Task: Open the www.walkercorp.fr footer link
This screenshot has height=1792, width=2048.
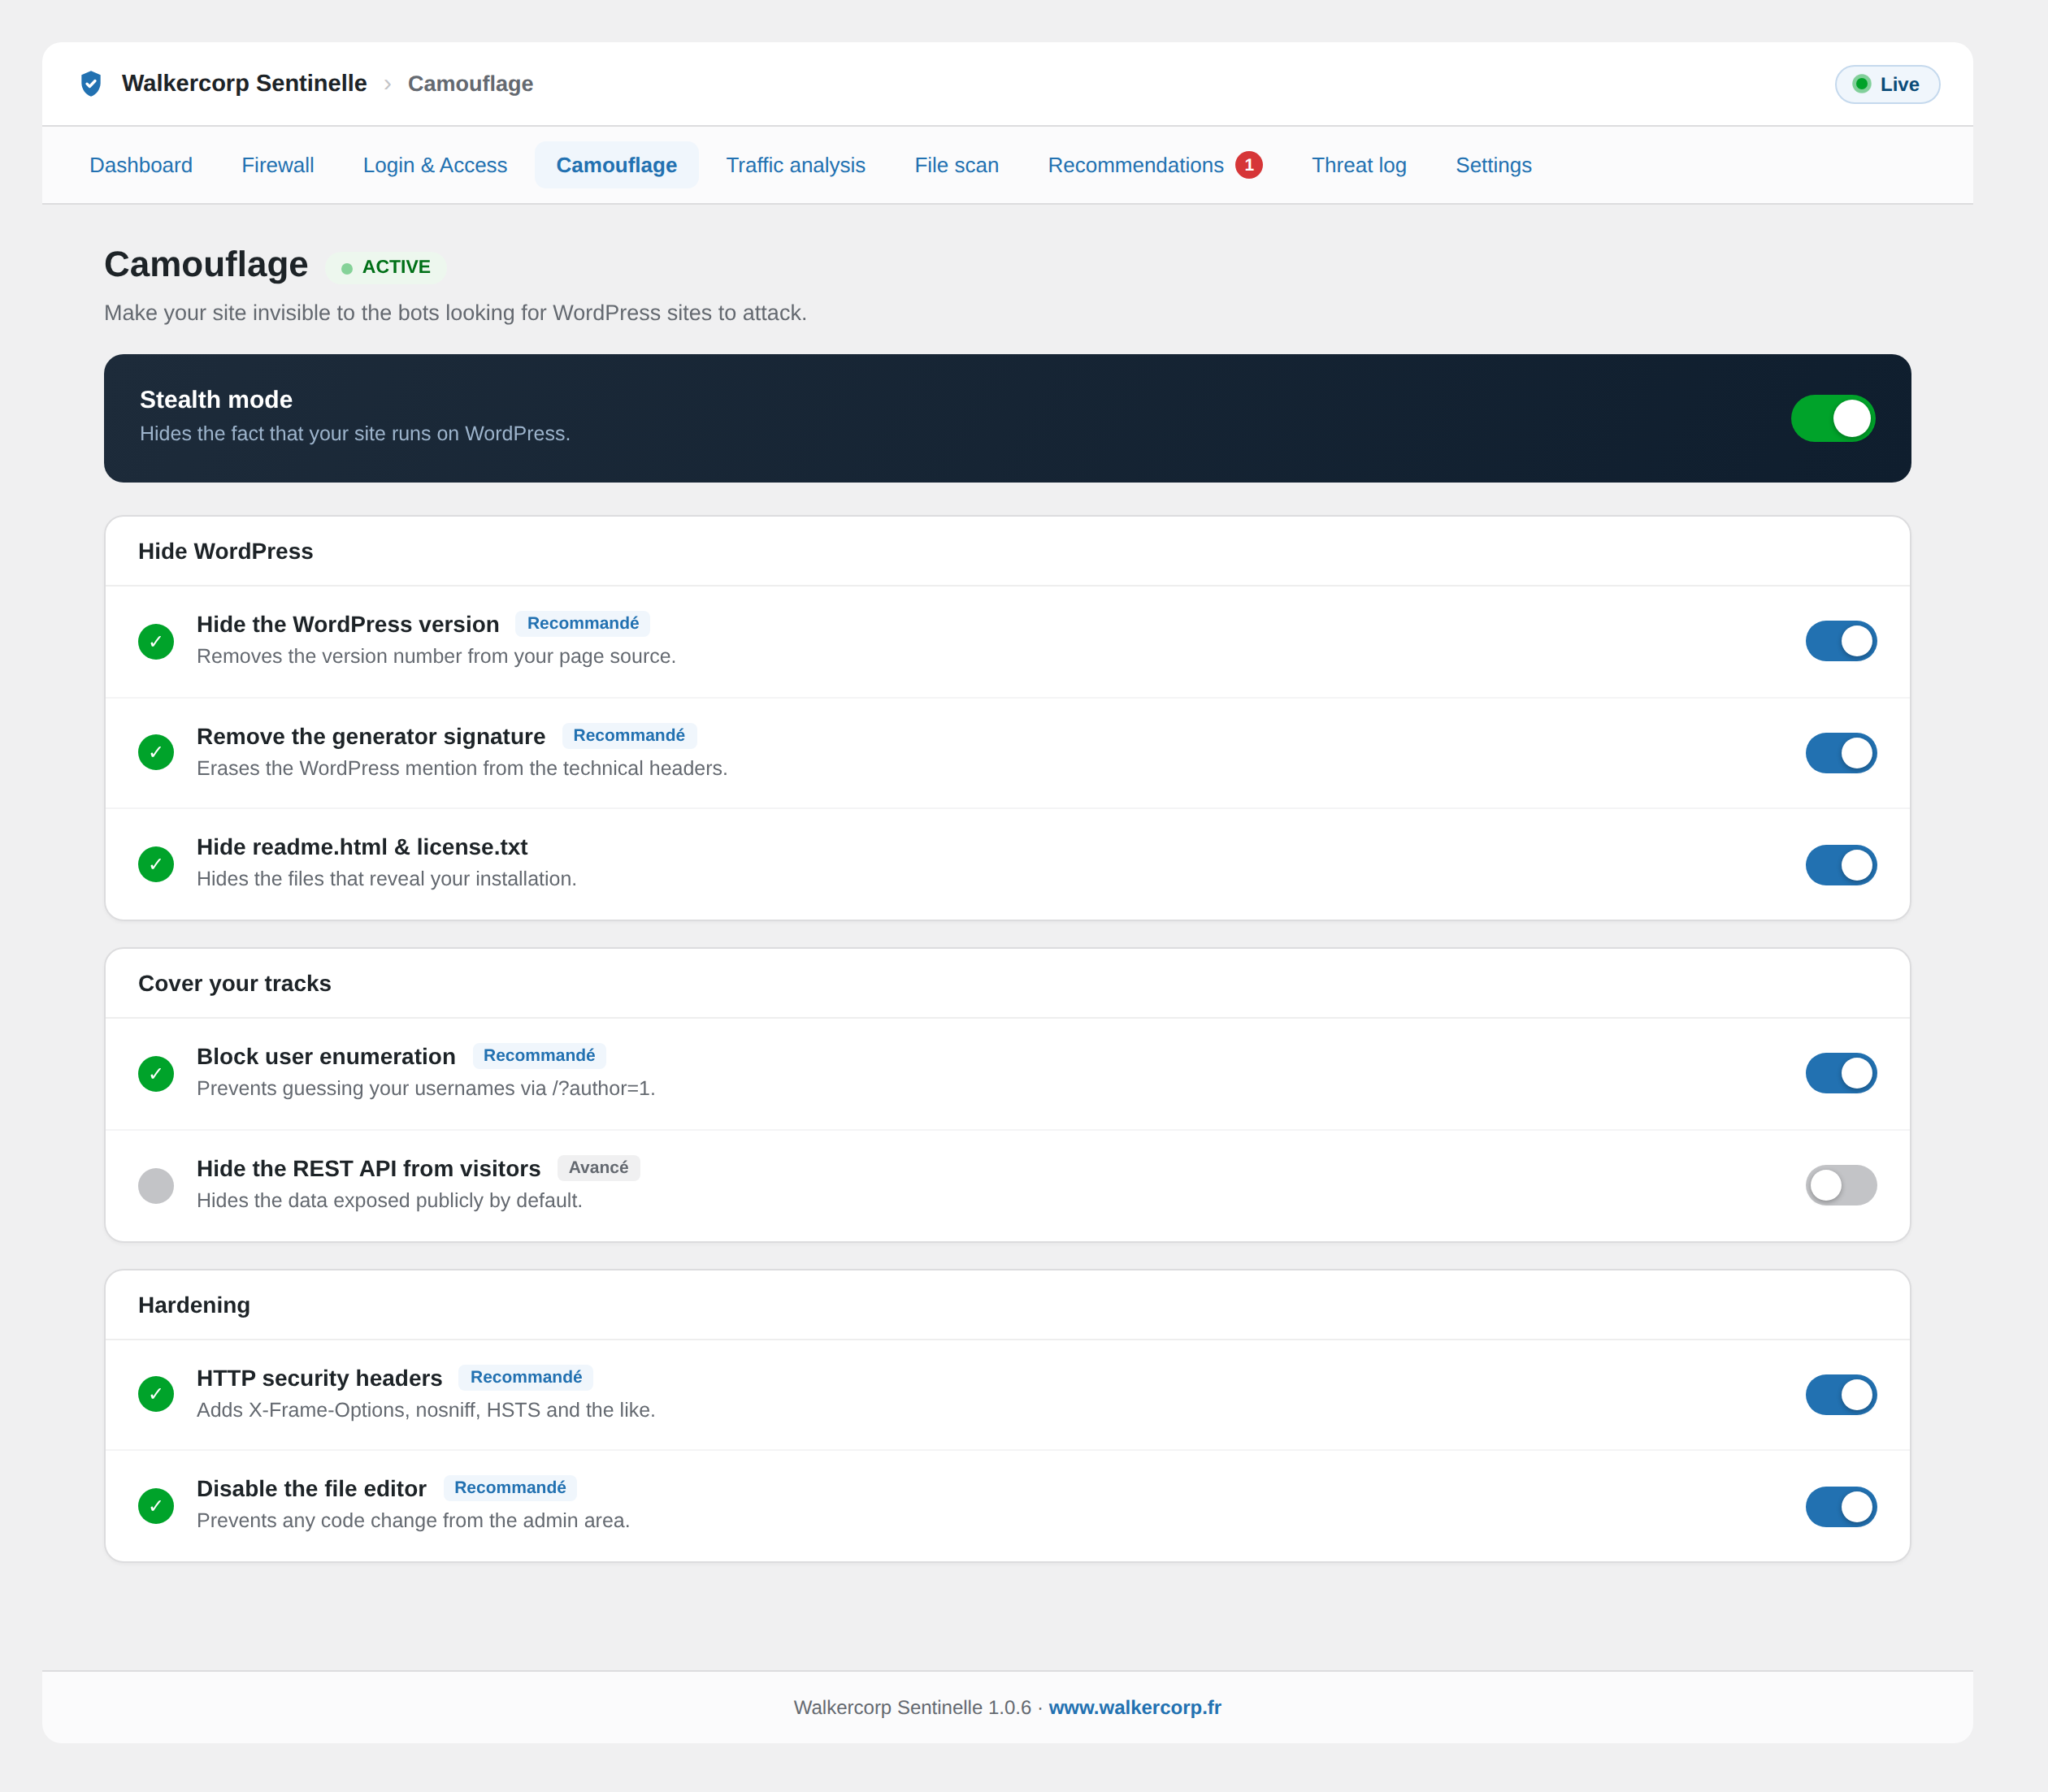Action: point(1135,1707)
